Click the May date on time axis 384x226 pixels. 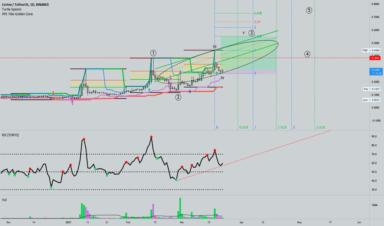299,222
